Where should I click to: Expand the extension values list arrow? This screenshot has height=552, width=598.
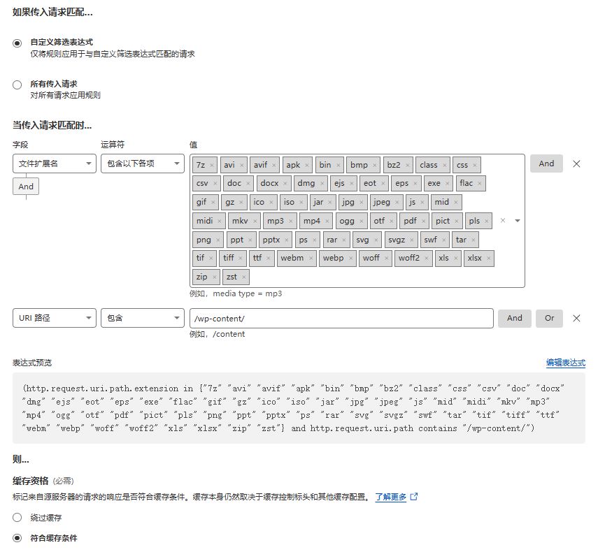(x=518, y=221)
